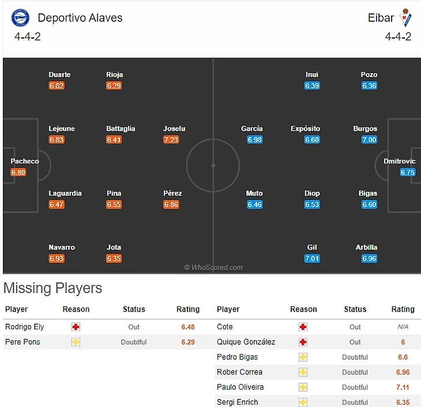Click injury icon beside Quique González

pos(303,342)
